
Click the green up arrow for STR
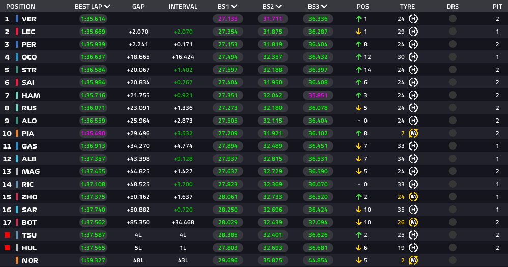359,70
